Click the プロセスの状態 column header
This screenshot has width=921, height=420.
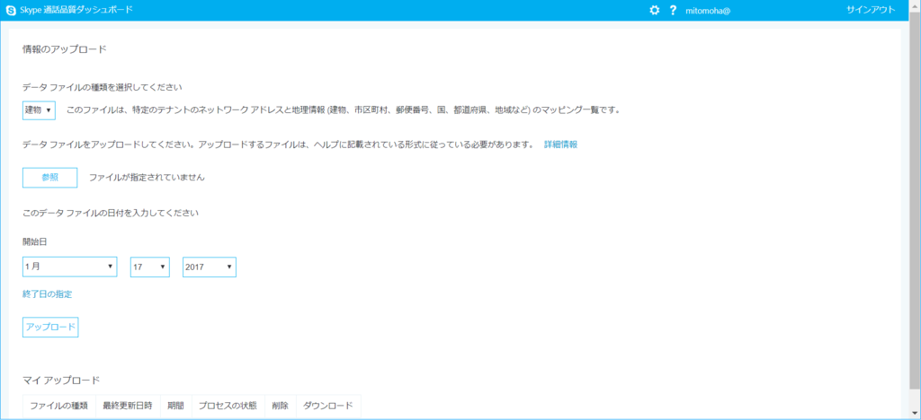228,406
